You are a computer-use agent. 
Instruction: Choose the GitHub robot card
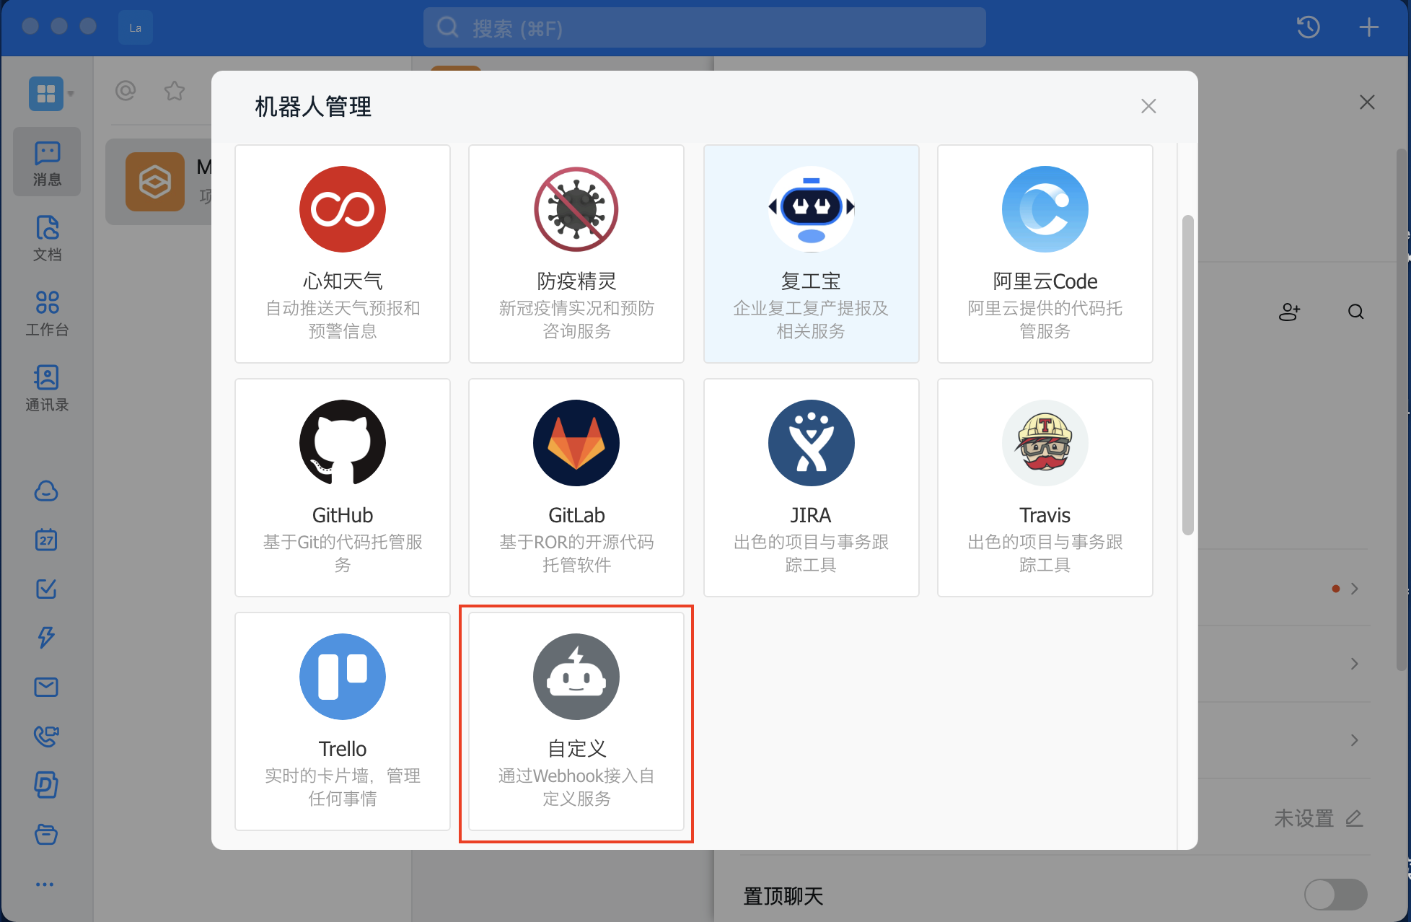tap(343, 488)
